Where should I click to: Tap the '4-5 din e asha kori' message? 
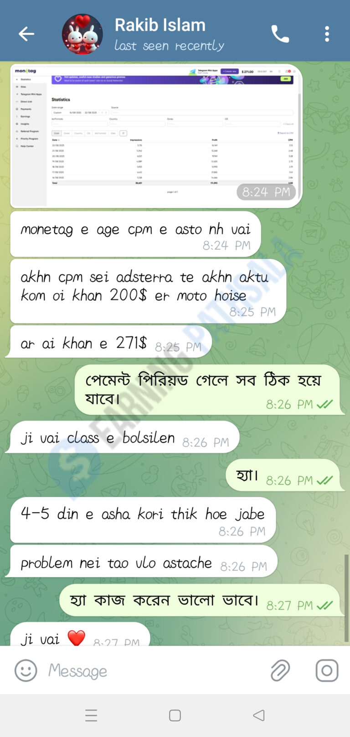(143, 520)
